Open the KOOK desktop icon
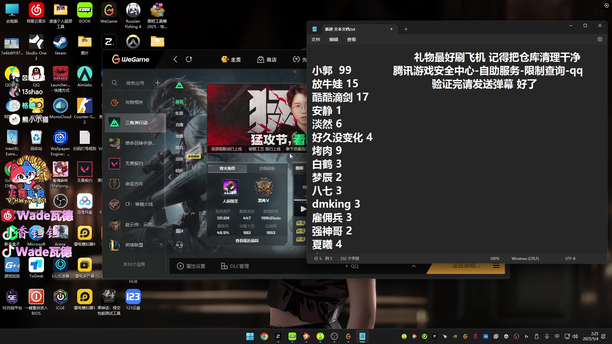The width and height of the screenshot is (612, 344). pos(85,13)
